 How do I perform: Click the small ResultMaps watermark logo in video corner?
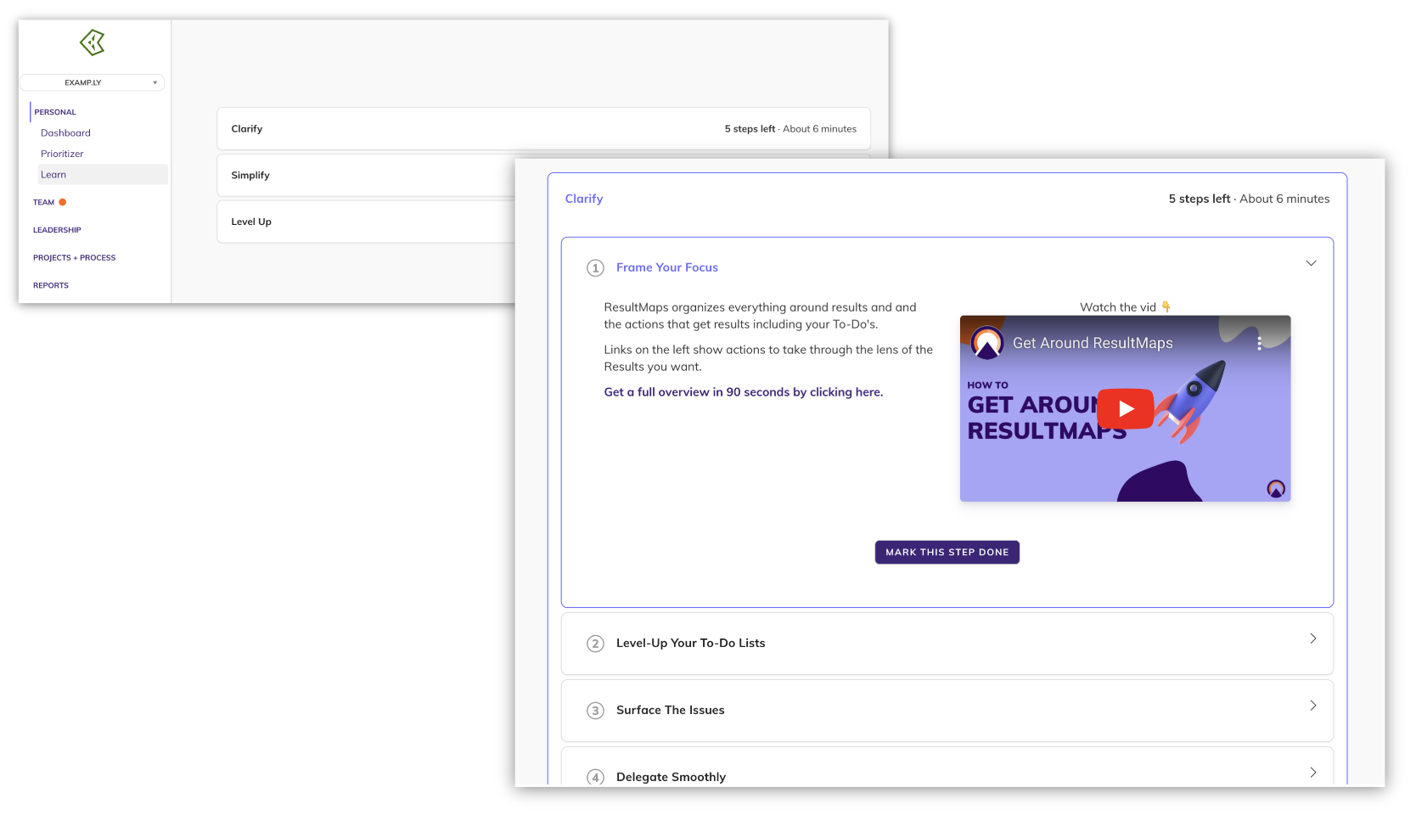[x=1276, y=488]
